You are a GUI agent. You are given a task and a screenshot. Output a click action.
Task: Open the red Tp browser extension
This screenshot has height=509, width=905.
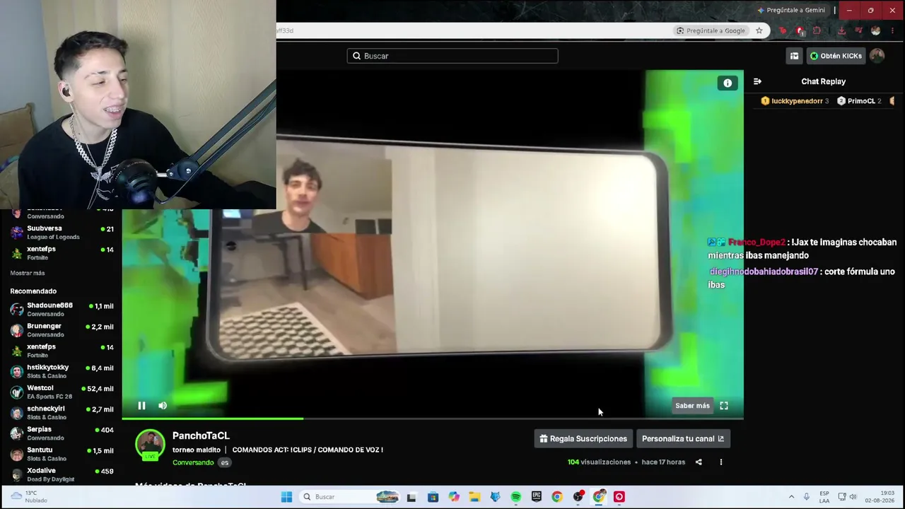pyautogui.click(x=783, y=30)
